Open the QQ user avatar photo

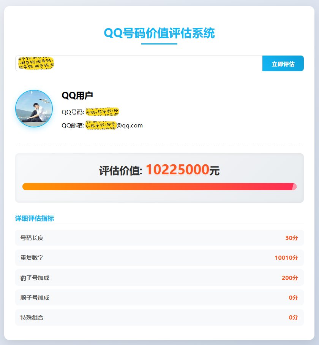coord(34,108)
